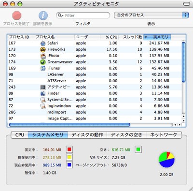Select the Image Capt... process row
This screenshot has width=193, height=191.
point(95,118)
